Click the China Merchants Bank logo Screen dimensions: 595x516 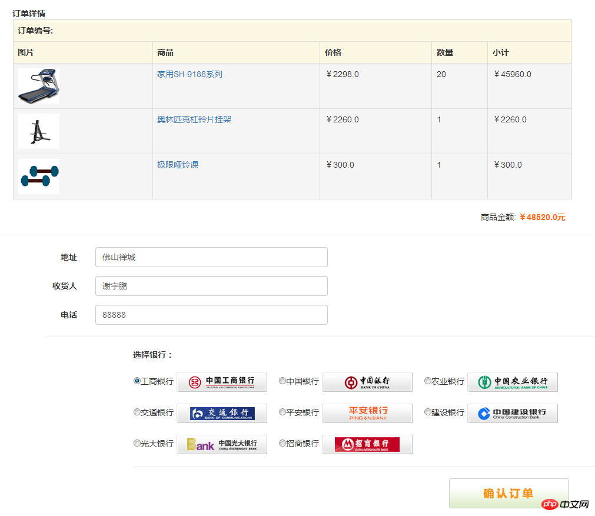click(367, 444)
